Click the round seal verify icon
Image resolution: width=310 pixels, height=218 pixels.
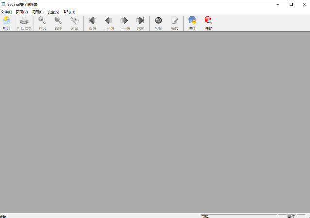click(158, 22)
